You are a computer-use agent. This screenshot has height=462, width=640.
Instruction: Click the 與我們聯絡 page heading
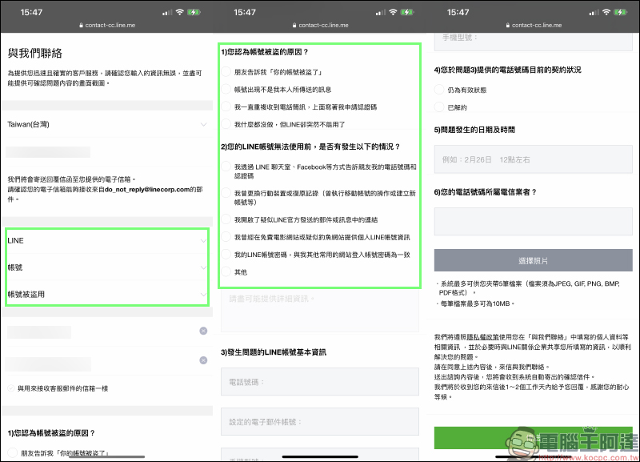point(35,53)
